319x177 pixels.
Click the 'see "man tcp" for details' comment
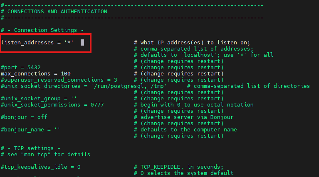point(48,154)
